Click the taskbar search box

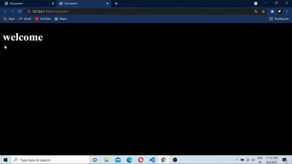tap(50, 160)
